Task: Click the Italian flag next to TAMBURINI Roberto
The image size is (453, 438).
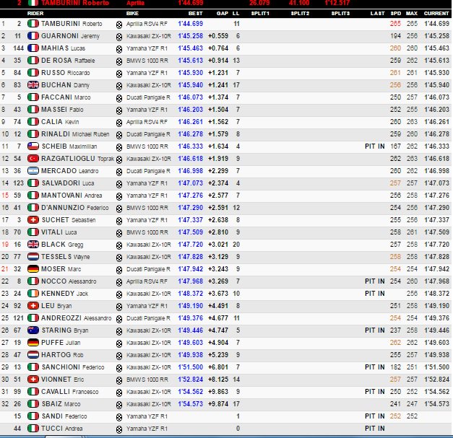Action: 33,24
